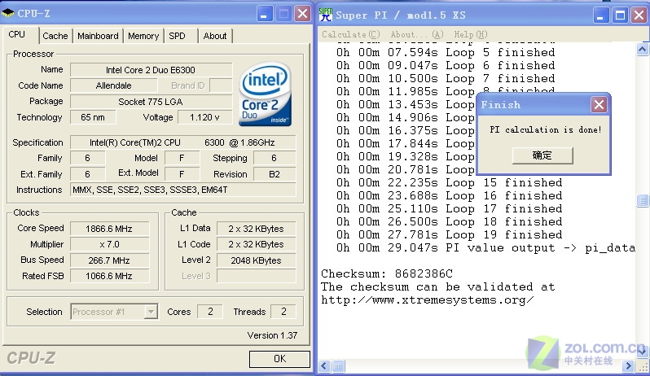650x376 pixels.
Task: Click the Voltage value 1.120 v
Action: click(204, 117)
